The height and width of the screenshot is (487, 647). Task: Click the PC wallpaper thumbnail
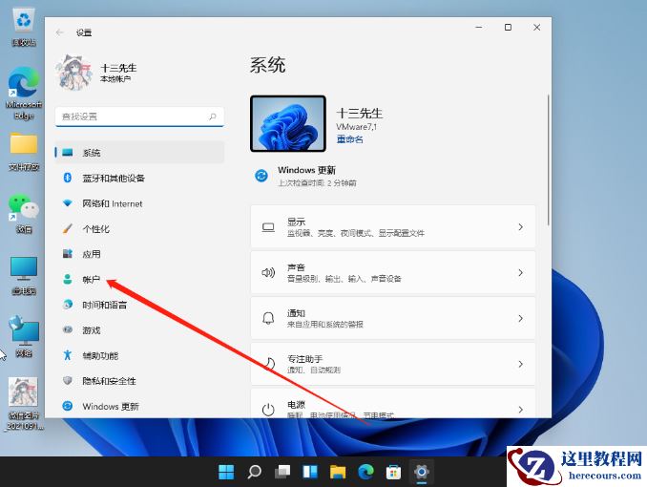(x=288, y=123)
